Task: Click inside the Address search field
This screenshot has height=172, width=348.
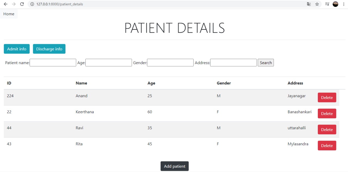Action: click(233, 63)
